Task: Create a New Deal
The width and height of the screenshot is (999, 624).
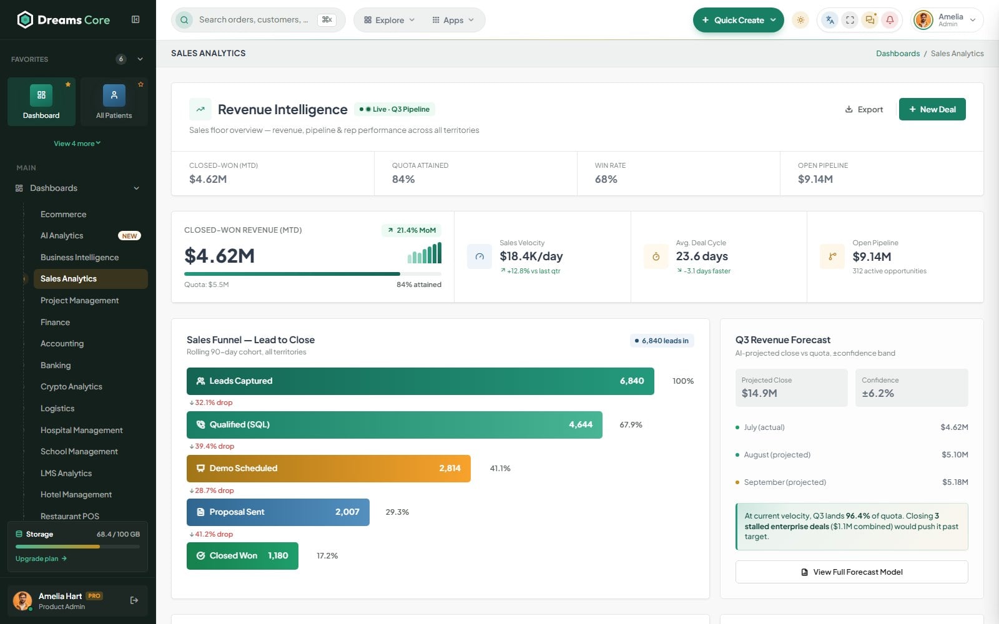Action: pos(932,109)
